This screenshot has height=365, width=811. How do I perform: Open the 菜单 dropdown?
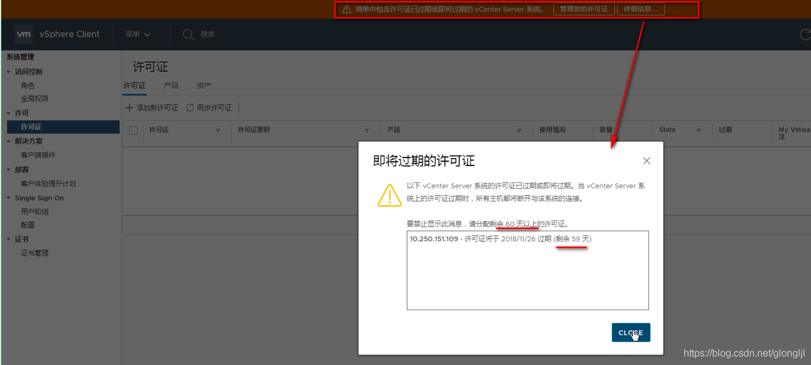tap(138, 35)
